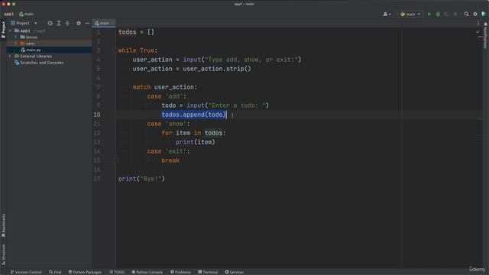Open the code-with-me user icon dropdown
The width and height of the screenshot is (489, 275).
coord(387,14)
